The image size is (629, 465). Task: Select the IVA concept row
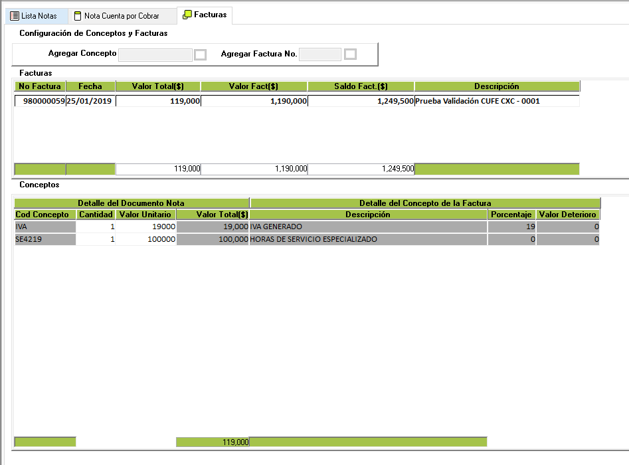click(45, 227)
